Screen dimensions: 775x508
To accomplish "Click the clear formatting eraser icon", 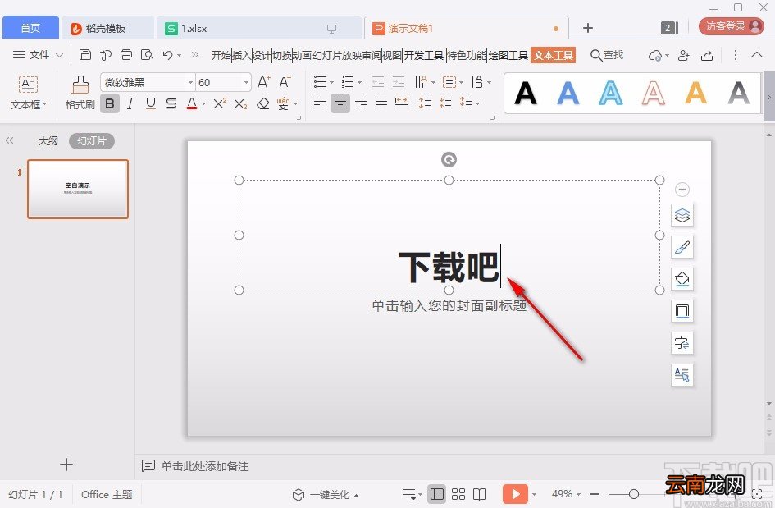I will point(263,103).
